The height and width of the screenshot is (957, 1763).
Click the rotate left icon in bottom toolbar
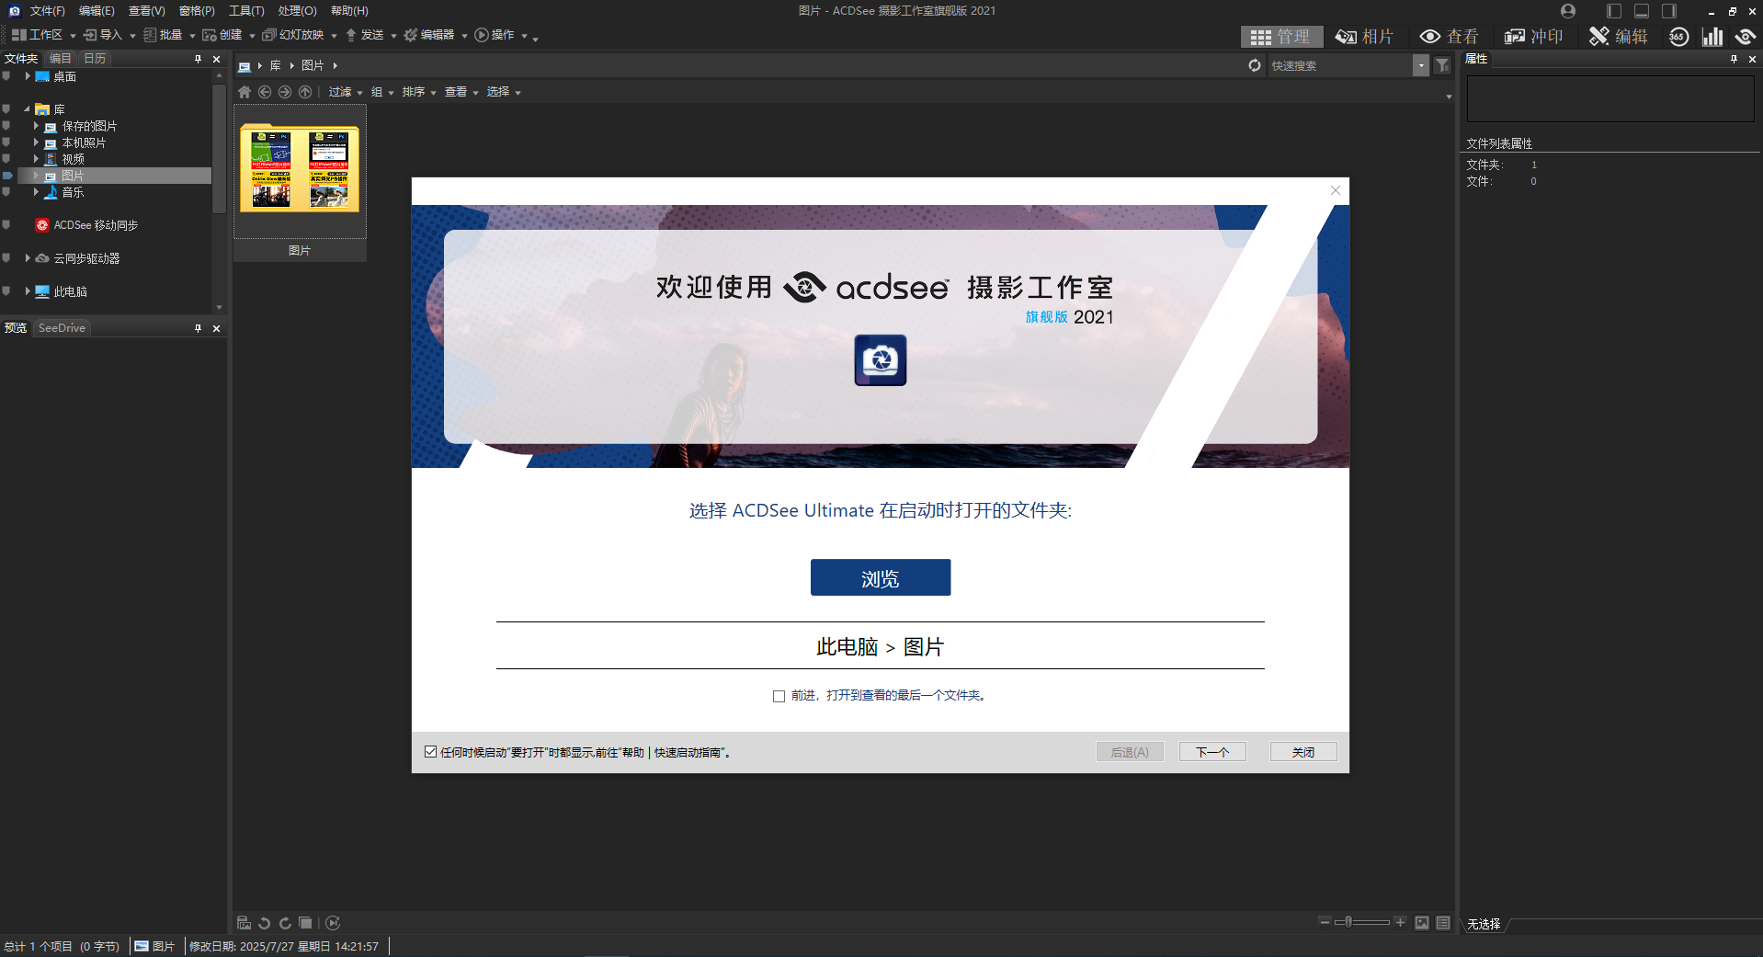265,923
